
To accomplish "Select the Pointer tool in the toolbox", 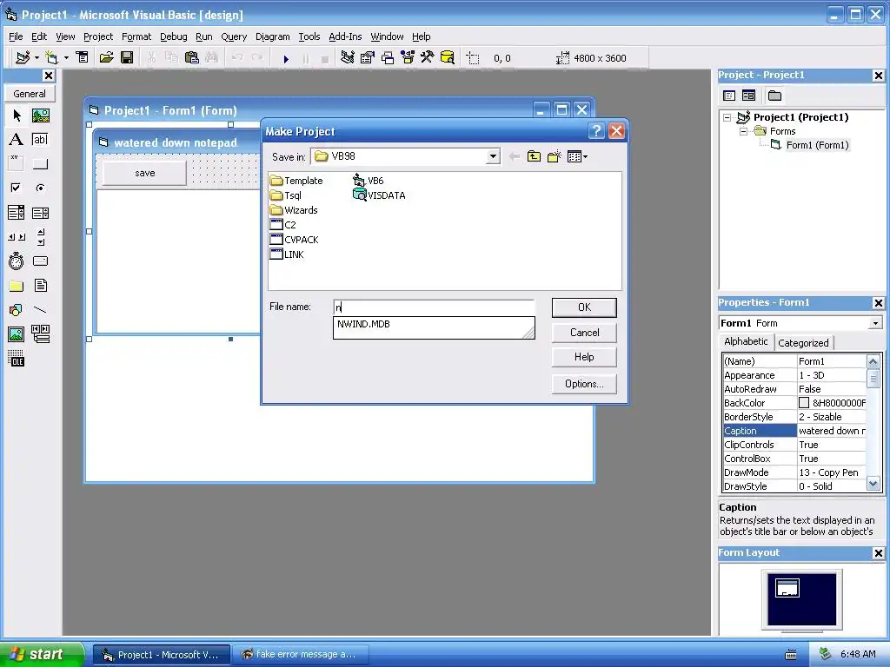I will [17, 116].
